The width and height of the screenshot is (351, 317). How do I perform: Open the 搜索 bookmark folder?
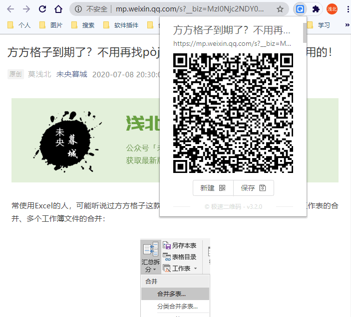pyautogui.click(x=83, y=25)
